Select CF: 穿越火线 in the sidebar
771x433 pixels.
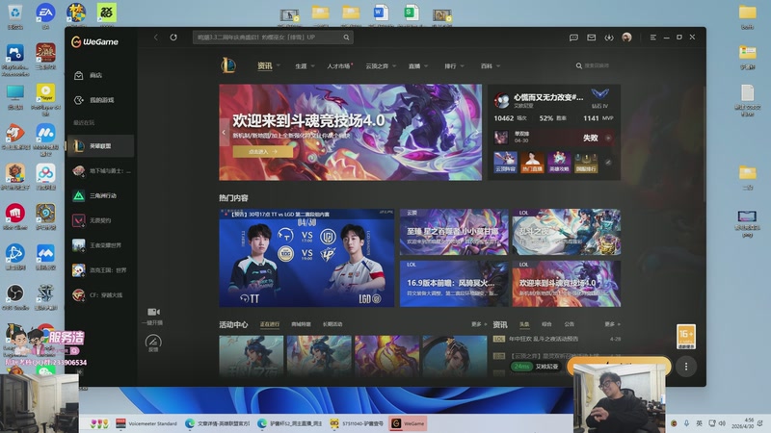click(100, 295)
